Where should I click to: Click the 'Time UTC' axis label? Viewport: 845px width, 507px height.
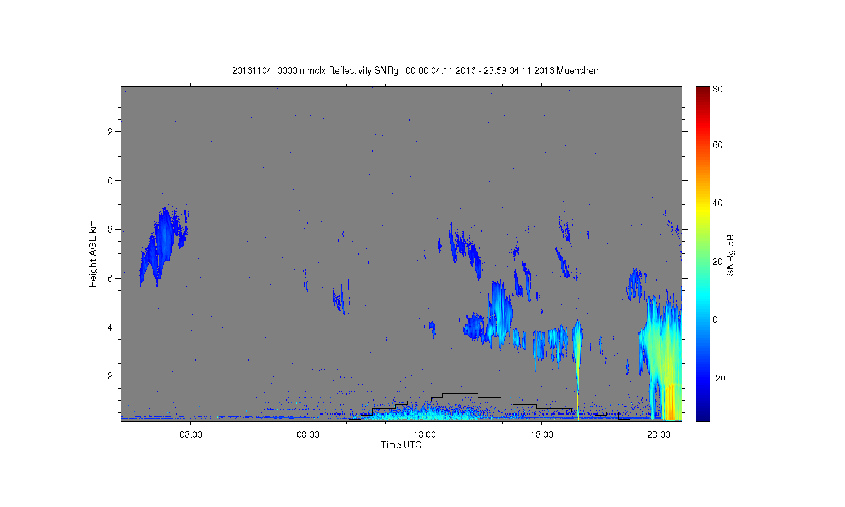click(401, 445)
